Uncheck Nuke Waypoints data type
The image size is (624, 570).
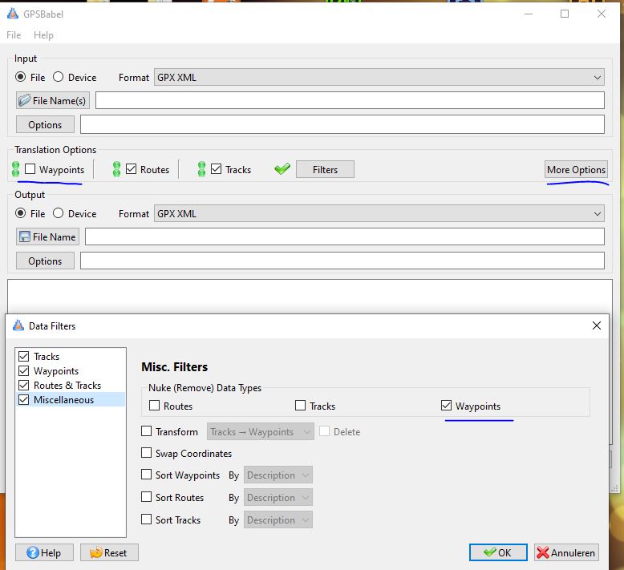pos(446,406)
